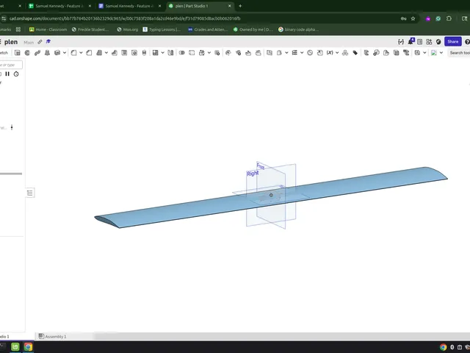Open the Freckle Student bookmark

90,29
